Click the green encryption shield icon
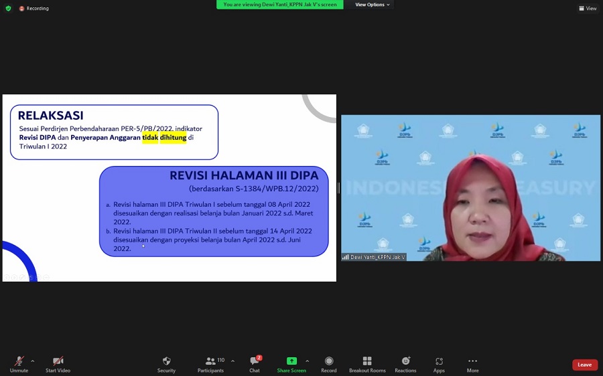The image size is (603, 376). pyautogui.click(x=8, y=8)
